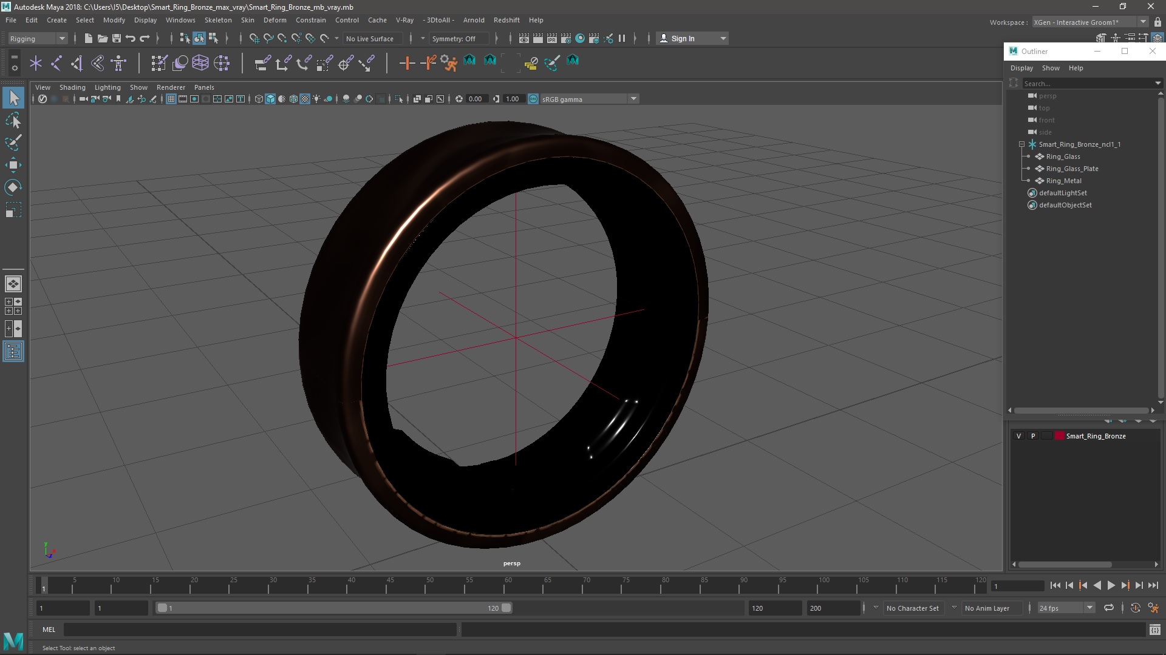Open the Sign In account dropdown

pyautogui.click(x=692, y=38)
